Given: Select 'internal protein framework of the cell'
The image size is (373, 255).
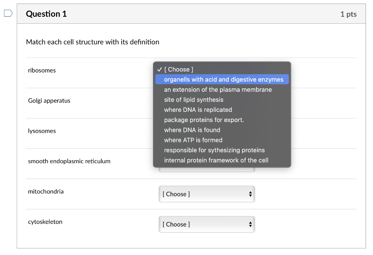Looking at the screenshot, I should click(216, 160).
